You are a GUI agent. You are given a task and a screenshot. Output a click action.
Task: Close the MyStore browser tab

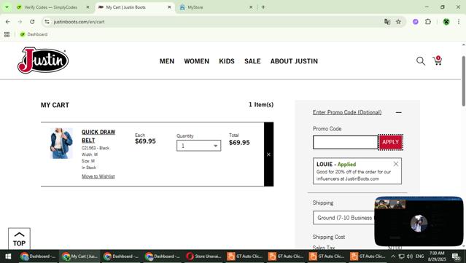(251, 7)
